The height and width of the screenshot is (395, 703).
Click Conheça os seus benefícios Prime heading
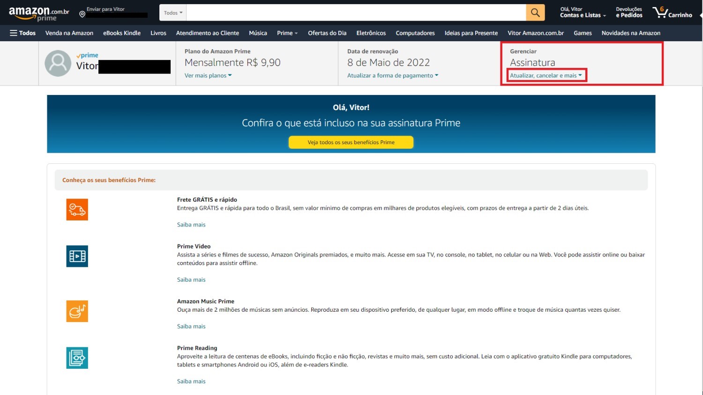[x=109, y=180]
